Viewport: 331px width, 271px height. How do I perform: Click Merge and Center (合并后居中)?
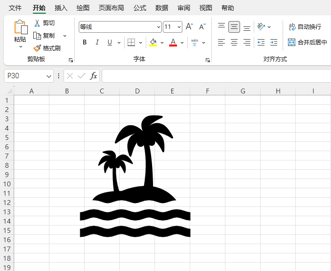tap(308, 43)
